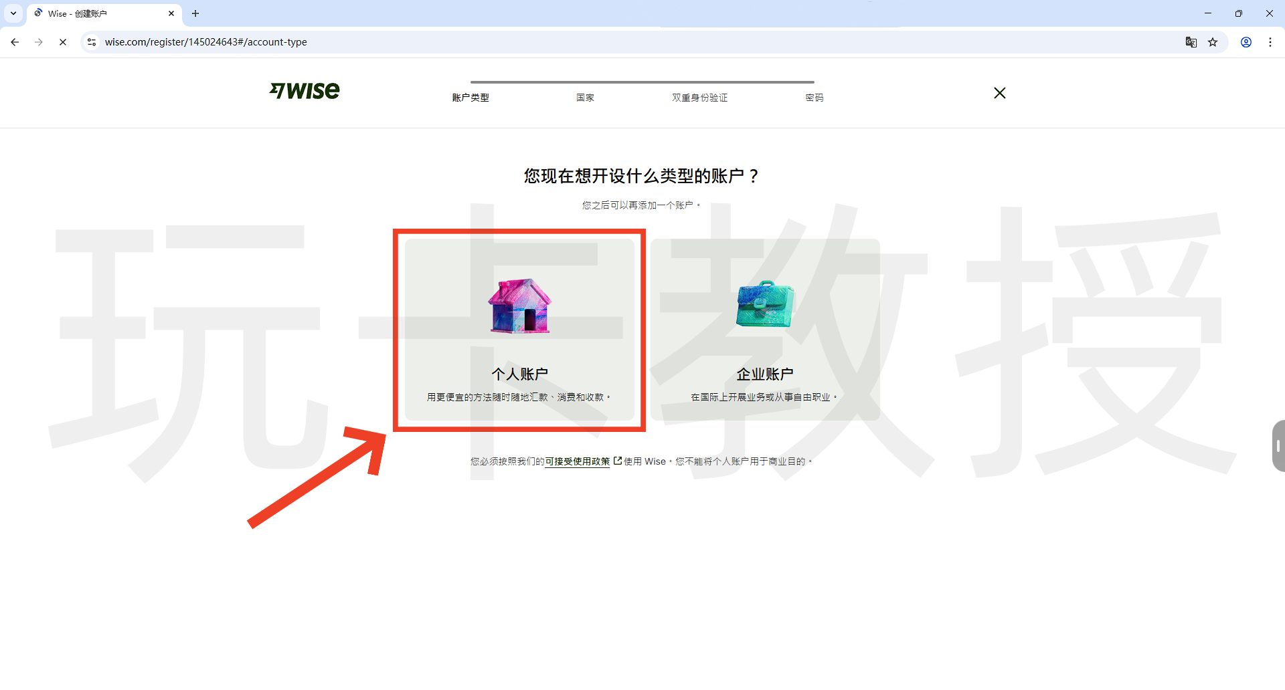Expand the tab search dropdown arrow
Viewport: 1285px width, 690px height.
coord(13,13)
